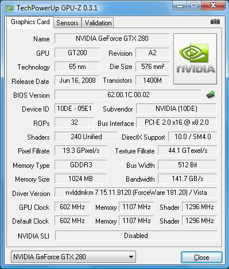Click the ROPs field showing 32
The height and width of the screenshot is (269, 229).
[74, 122]
